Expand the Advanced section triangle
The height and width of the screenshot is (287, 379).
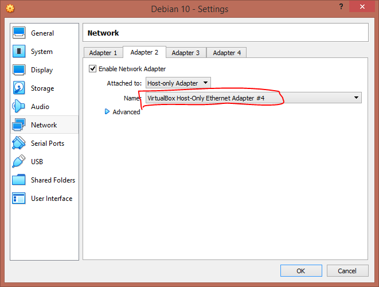pyautogui.click(x=107, y=111)
